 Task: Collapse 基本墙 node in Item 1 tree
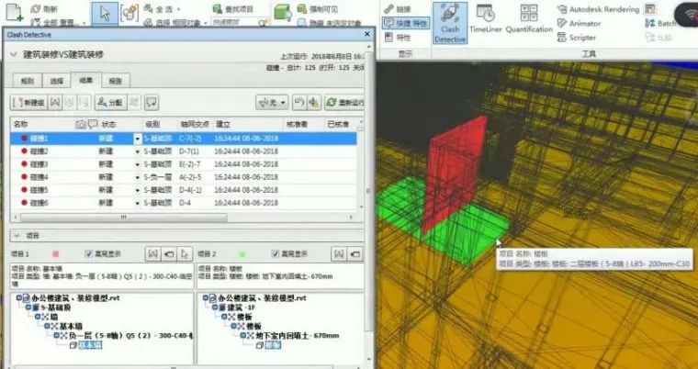coord(47,326)
